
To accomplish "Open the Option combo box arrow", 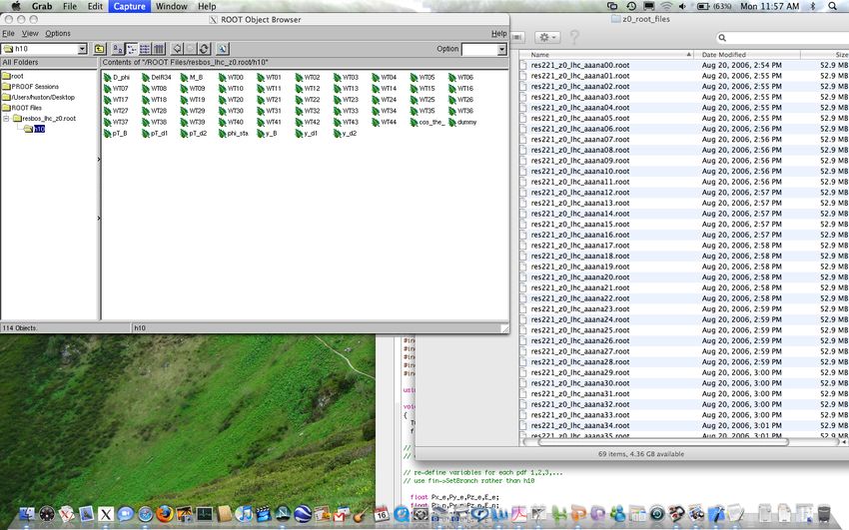I will (502, 49).
